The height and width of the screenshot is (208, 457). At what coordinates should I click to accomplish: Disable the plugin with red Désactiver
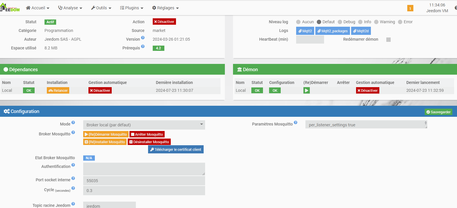[x=164, y=22]
